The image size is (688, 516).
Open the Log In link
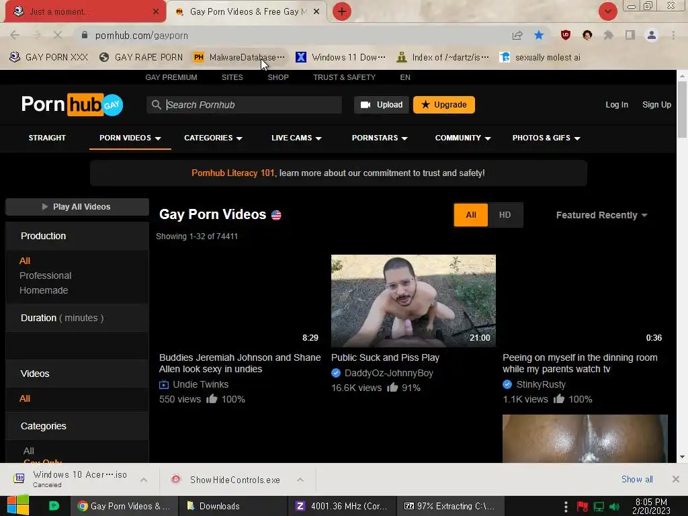coord(617,105)
